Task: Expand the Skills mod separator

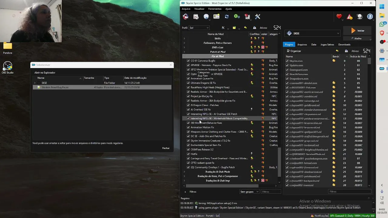Action: (184, 38)
